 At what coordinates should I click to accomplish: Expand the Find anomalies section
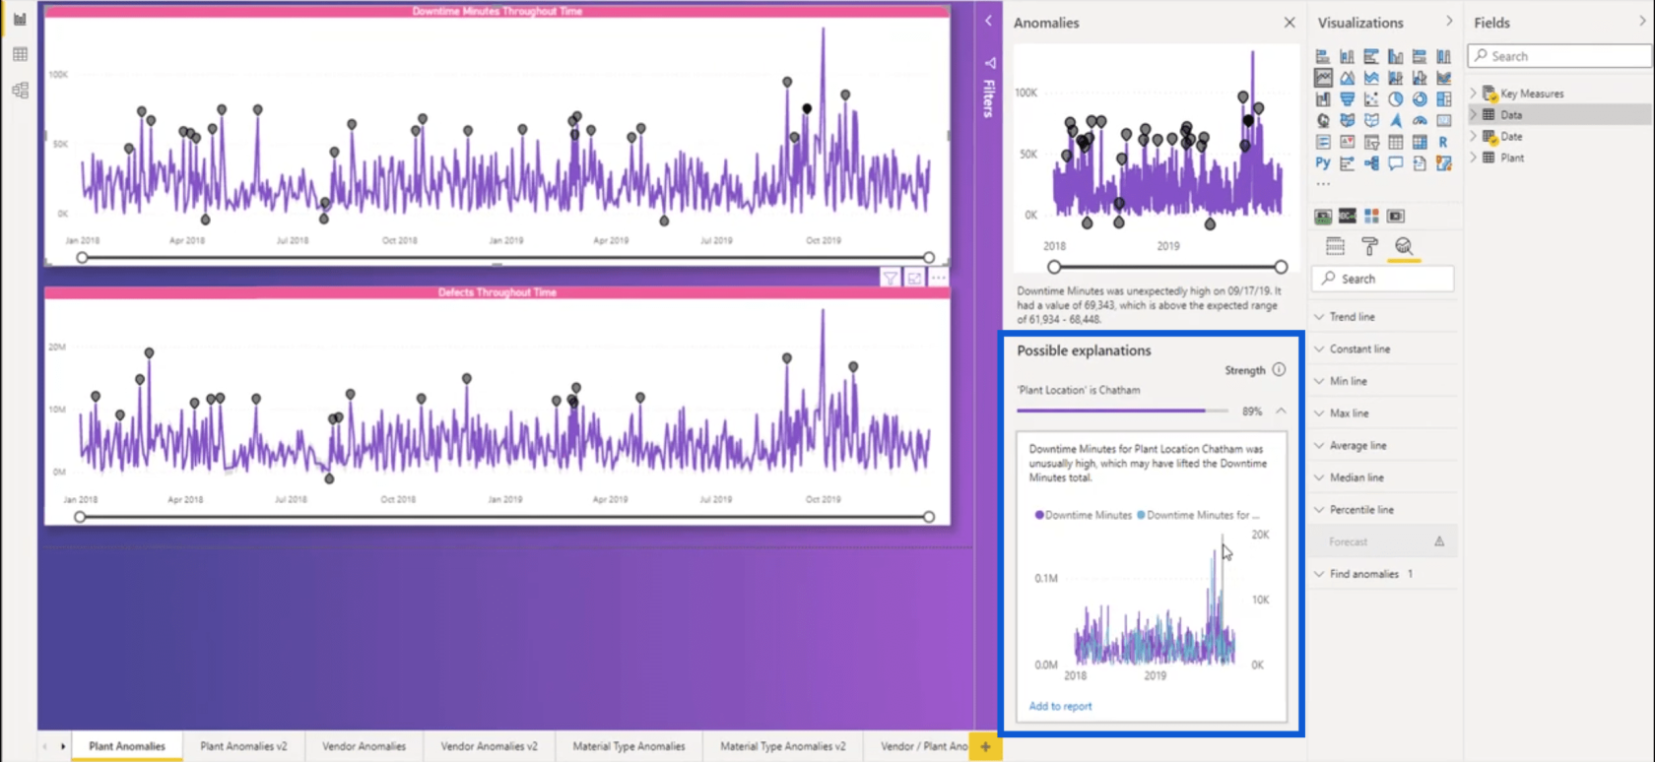[1384, 574]
